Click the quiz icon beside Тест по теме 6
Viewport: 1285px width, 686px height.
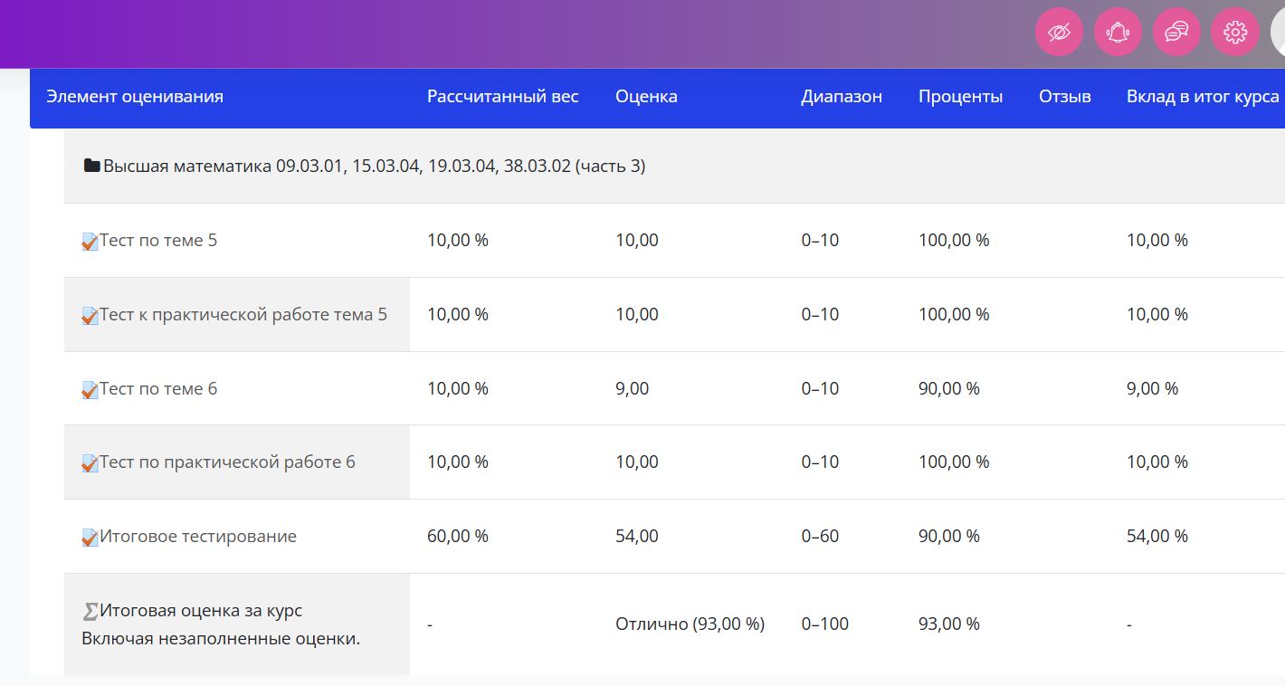(90, 390)
